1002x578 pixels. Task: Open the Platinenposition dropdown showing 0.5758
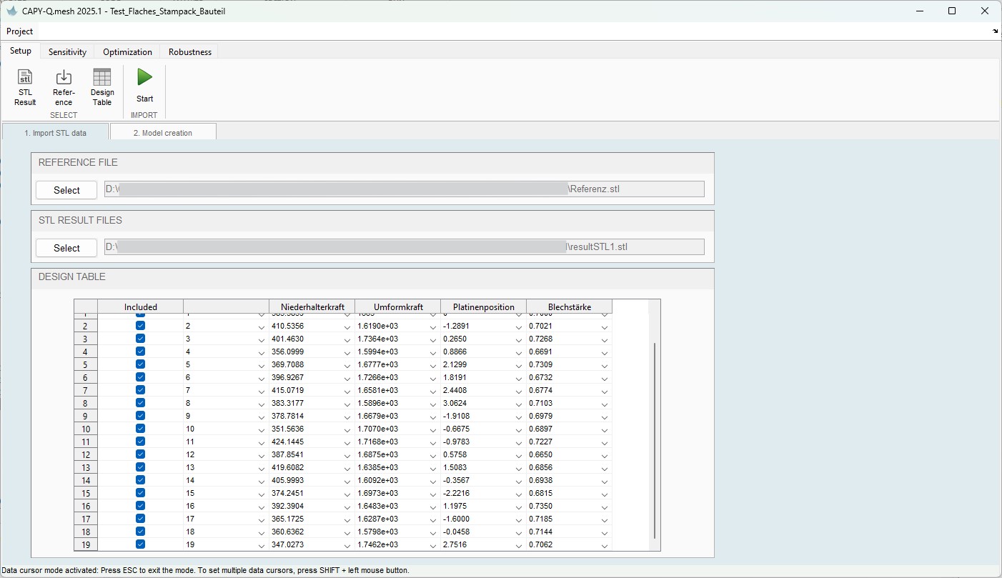tap(519, 455)
